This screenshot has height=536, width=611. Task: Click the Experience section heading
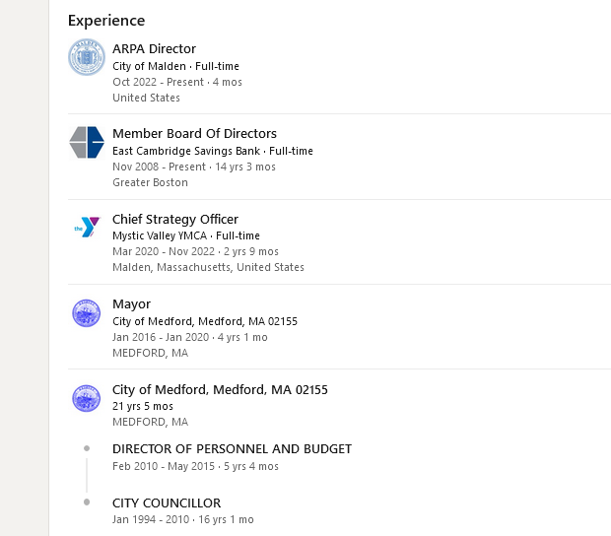click(106, 21)
